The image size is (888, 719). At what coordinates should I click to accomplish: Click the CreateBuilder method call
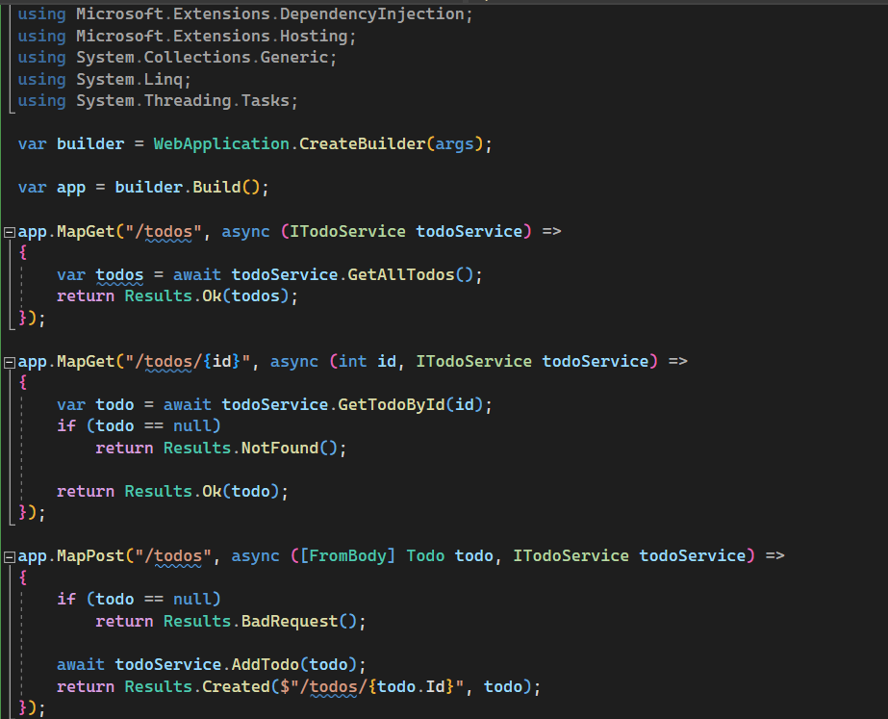(x=362, y=144)
